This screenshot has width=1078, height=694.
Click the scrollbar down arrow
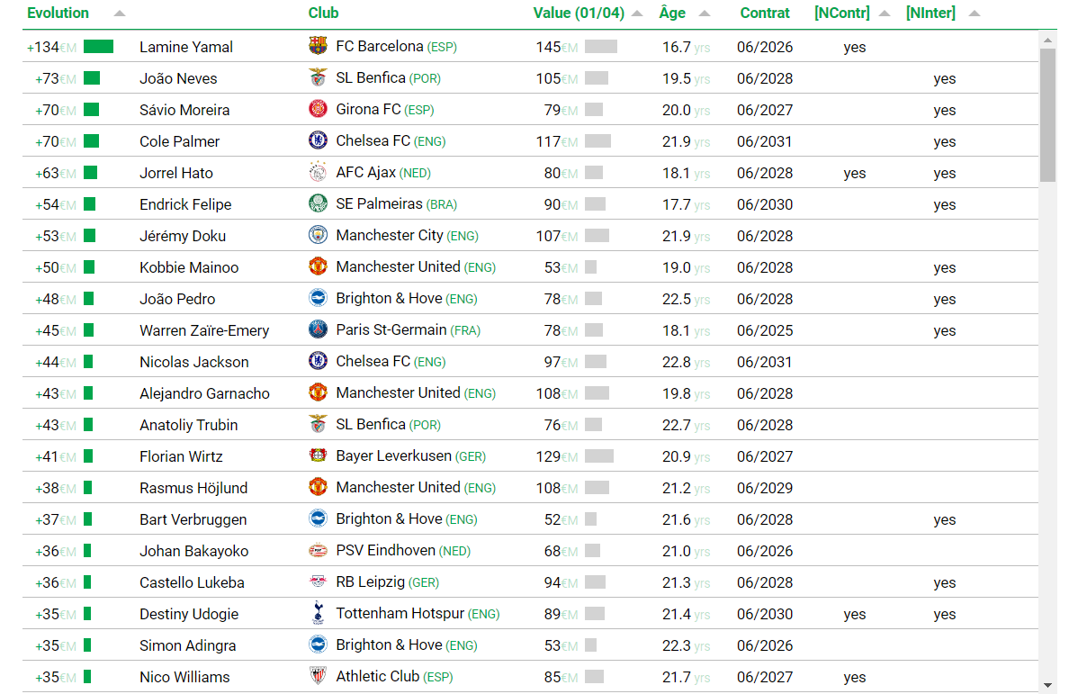(x=1047, y=685)
